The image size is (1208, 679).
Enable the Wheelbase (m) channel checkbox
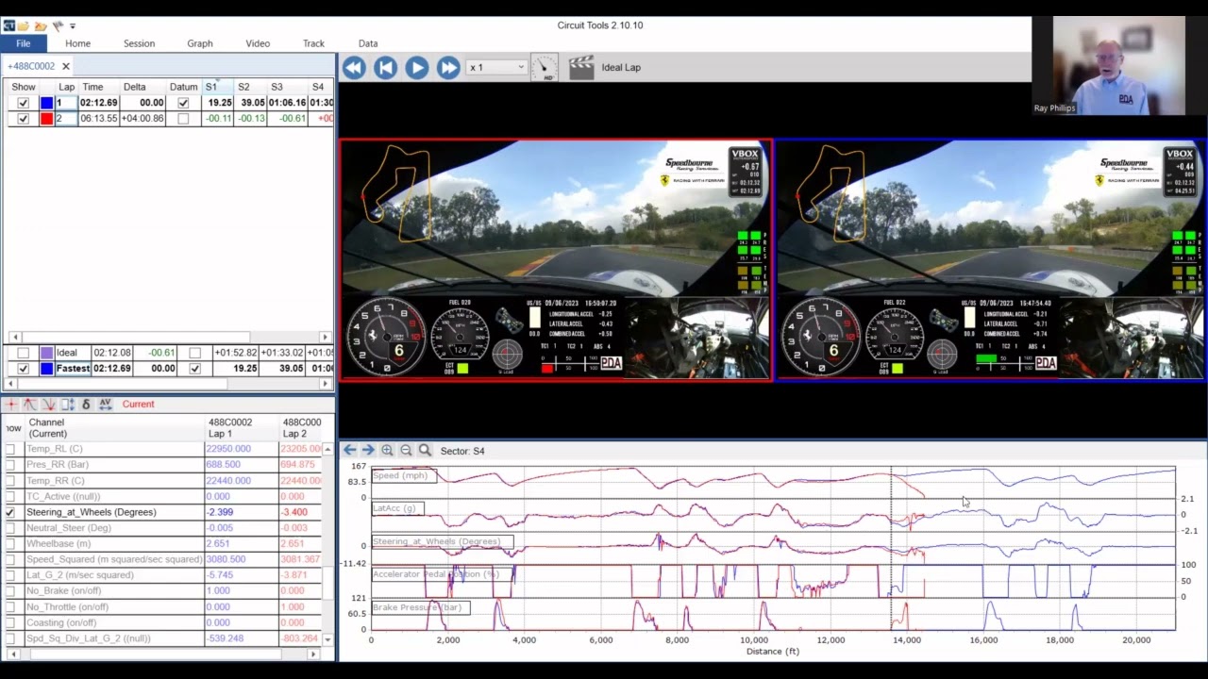click(10, 544)
